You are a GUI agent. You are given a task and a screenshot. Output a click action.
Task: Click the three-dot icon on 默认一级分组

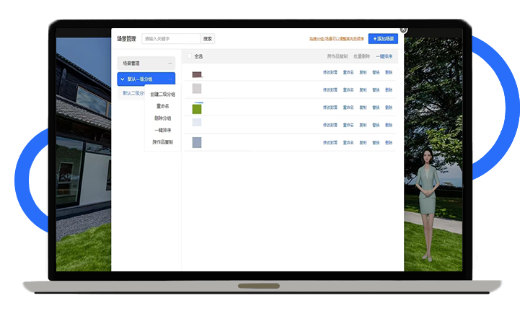pyautogui.click(x=170, y=79)
